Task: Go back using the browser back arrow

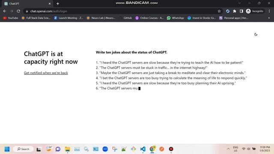Action: pos(5,11)
